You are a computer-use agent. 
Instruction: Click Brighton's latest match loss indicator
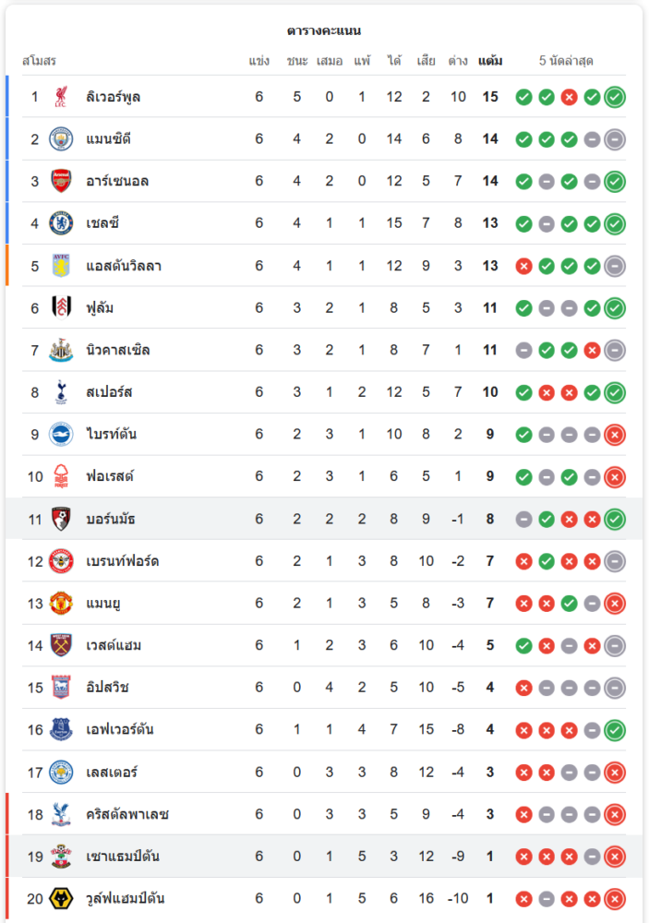[615, 435]
